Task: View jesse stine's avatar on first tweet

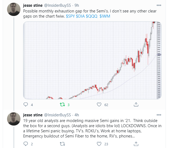Action: 14,9
